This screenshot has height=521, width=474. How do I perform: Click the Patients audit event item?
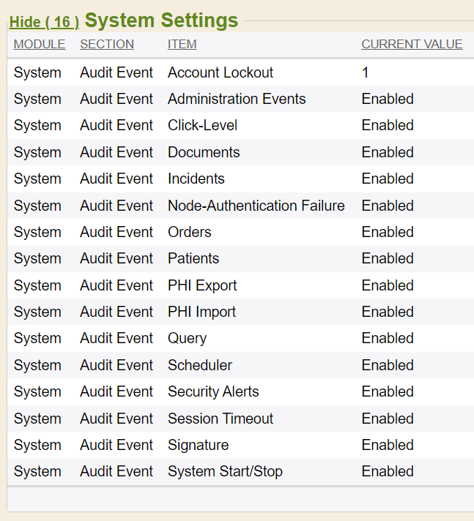[193, 258]
